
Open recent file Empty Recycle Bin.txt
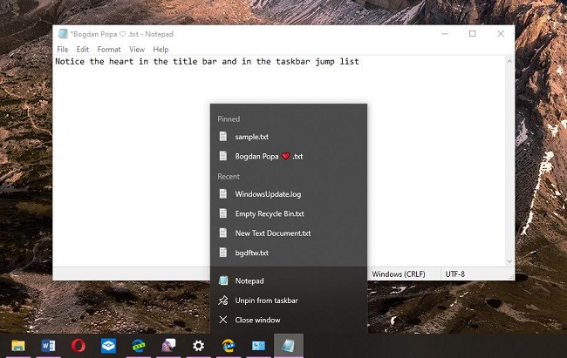pos(289,213)
